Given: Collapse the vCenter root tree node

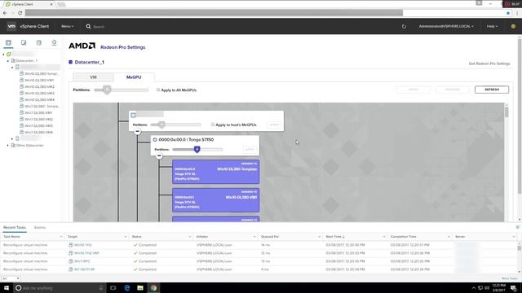Looking at the screenshot, I should coord(3,55).
